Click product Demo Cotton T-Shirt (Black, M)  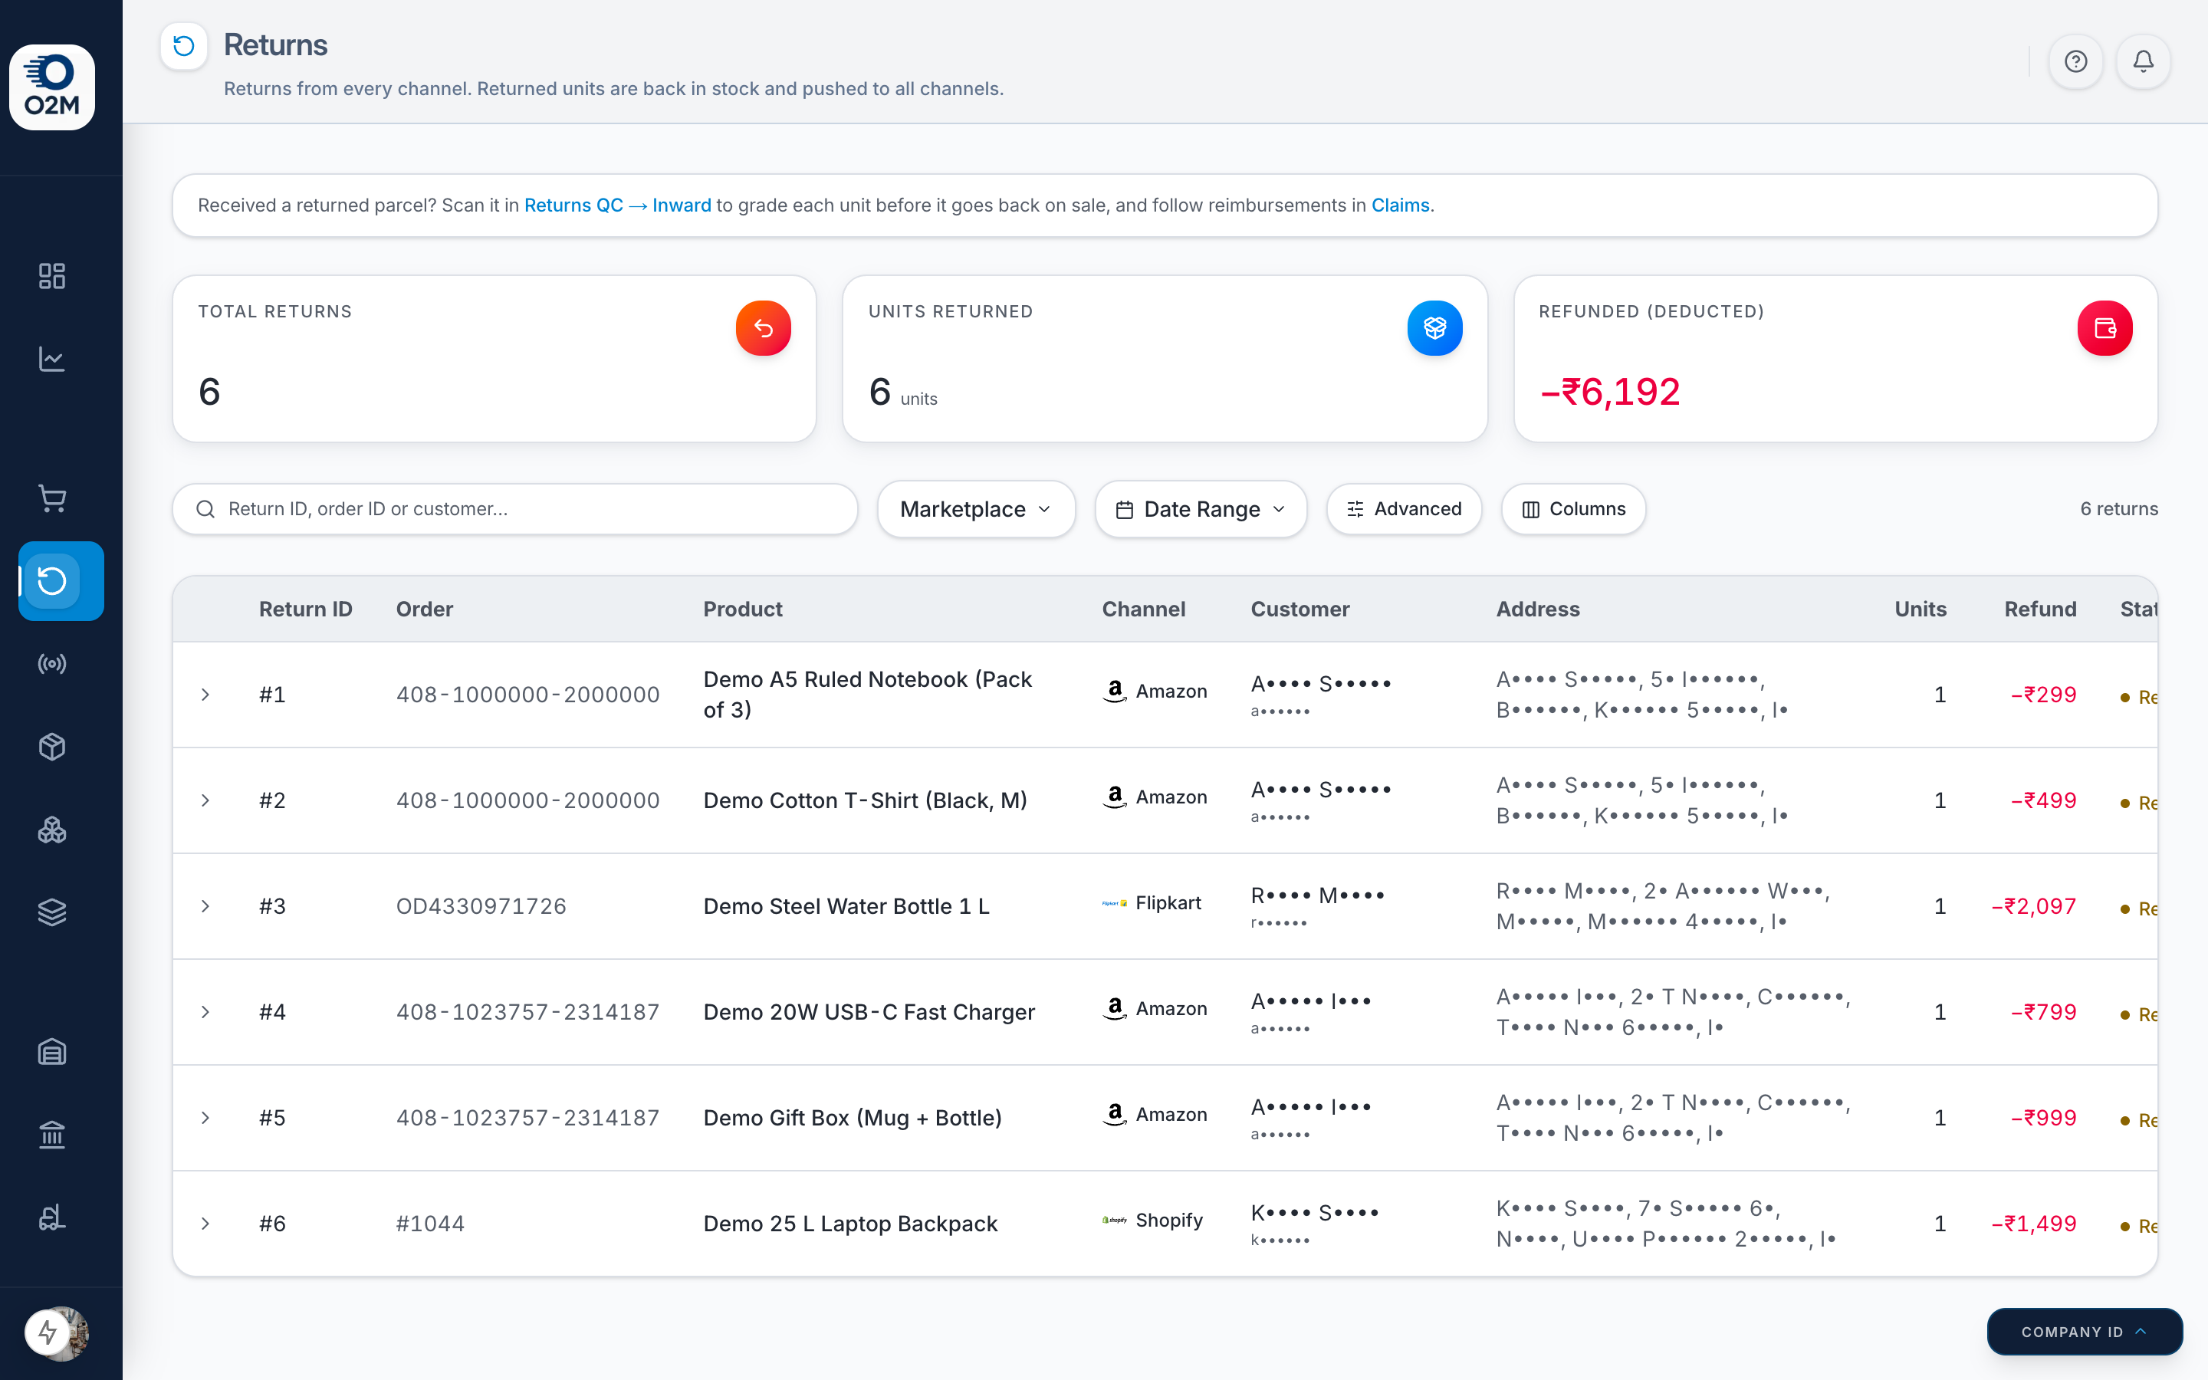[x=865, y=800]
